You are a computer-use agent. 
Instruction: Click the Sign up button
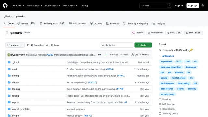click(x=192, y=6)
